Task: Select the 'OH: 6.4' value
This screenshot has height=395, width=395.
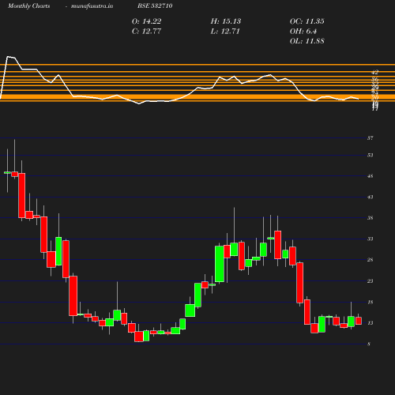Action: (x=303, y=32)
